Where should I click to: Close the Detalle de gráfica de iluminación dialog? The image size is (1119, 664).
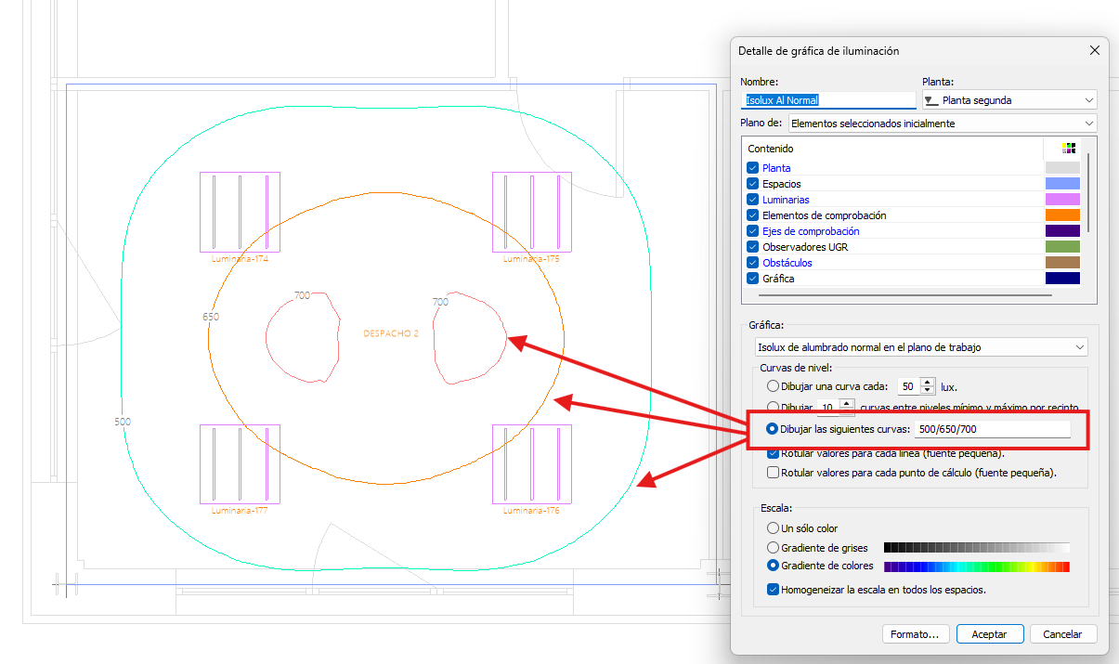[x=1093, y=51]
